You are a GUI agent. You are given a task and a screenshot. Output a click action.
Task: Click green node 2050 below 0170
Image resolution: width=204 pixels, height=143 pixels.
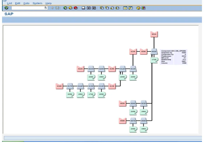coord(70,95)
